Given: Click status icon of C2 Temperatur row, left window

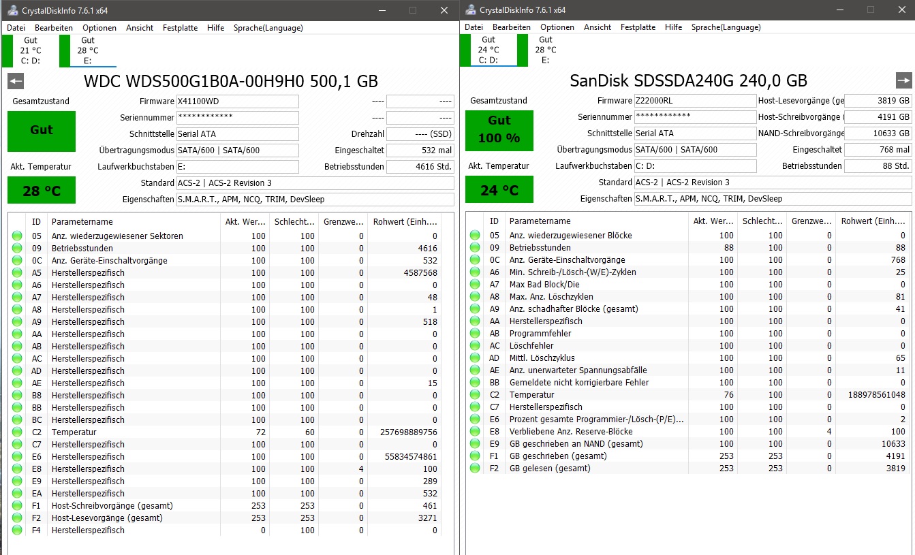Looking at the screenshot, I should click(x=17, y=432).
